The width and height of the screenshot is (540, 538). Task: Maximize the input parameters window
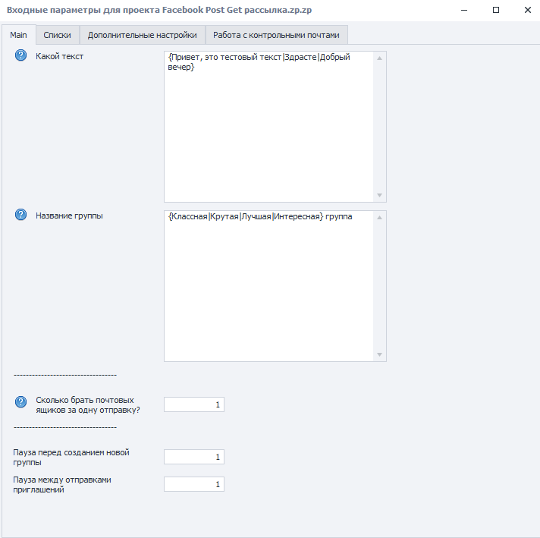point(496,10)
